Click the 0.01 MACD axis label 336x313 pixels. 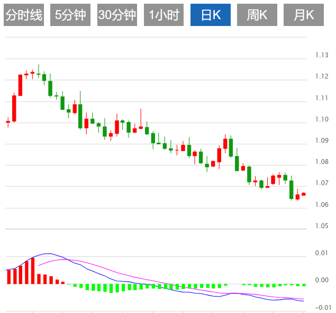[x=321, y=253]
